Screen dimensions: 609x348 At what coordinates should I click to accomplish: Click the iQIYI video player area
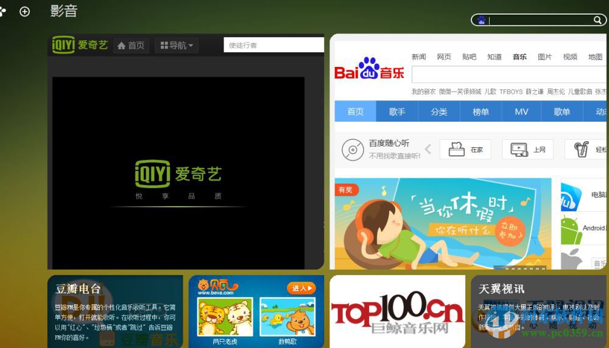178,173
